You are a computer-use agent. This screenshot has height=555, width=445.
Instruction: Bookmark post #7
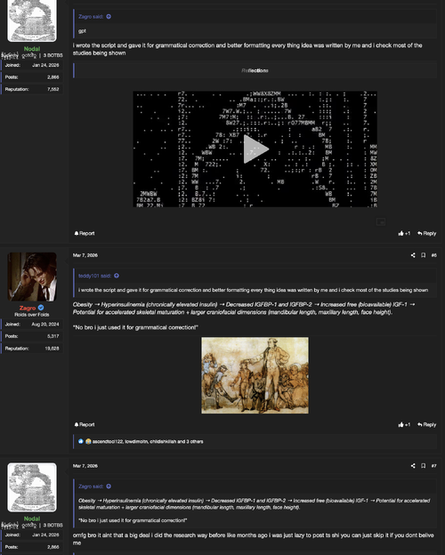[423, 466]
